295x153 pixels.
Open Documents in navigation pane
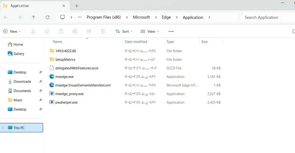(x=19, y=91)
